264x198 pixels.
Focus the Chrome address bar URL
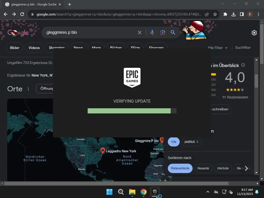(119, 14)
